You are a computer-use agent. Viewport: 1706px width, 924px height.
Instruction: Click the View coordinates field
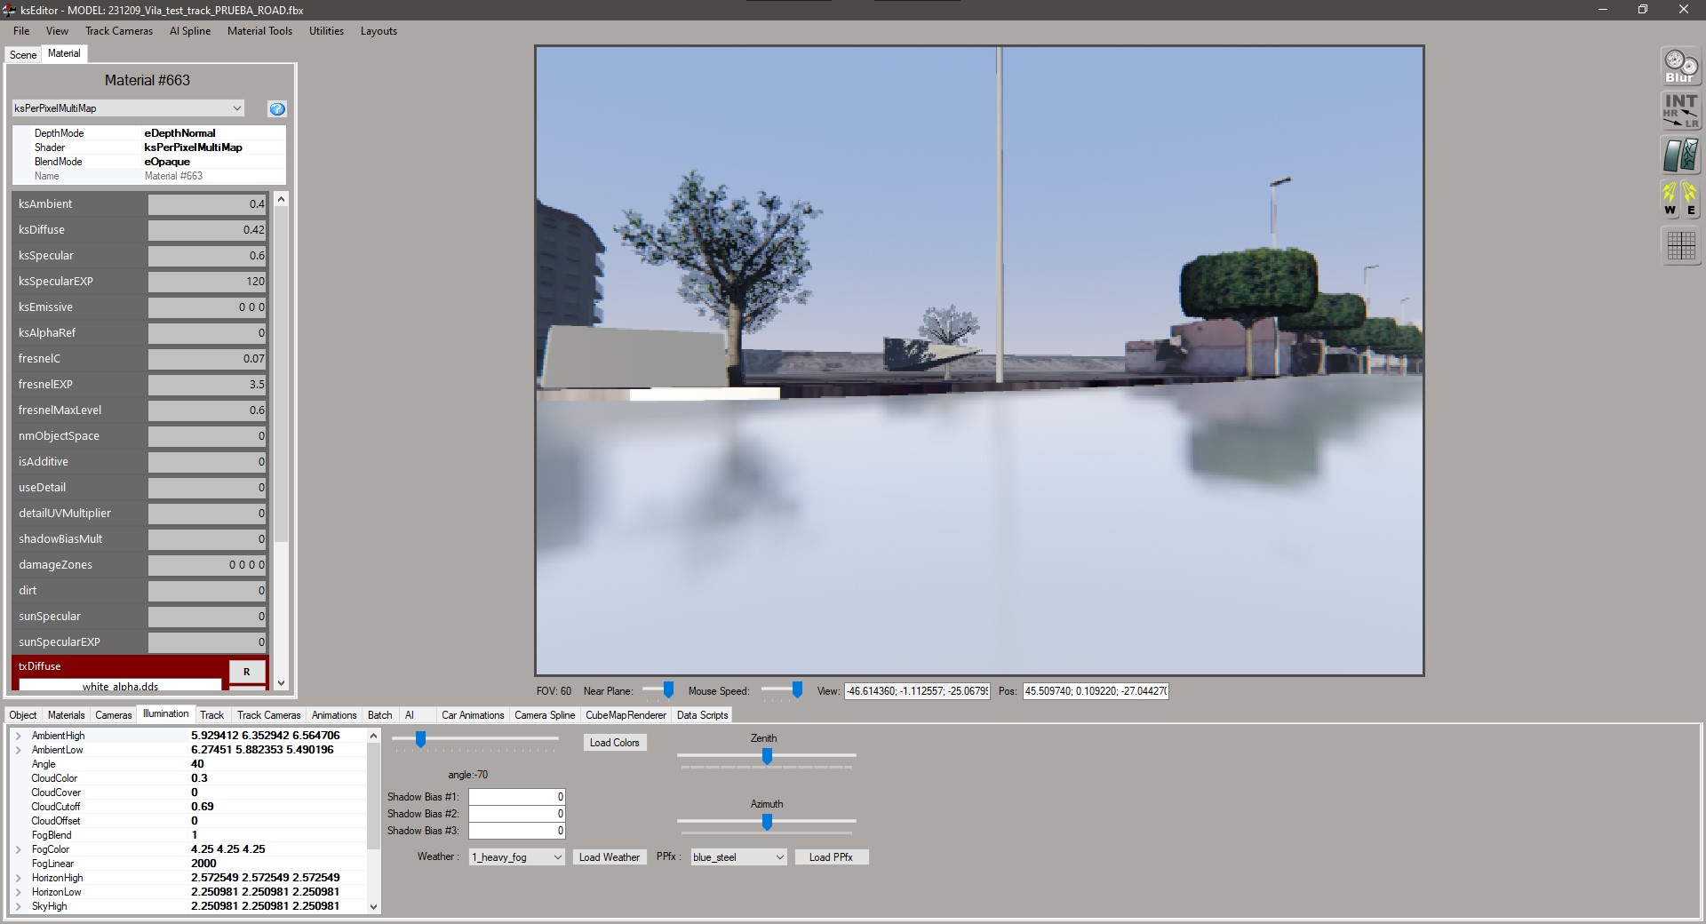coord(917,691)
